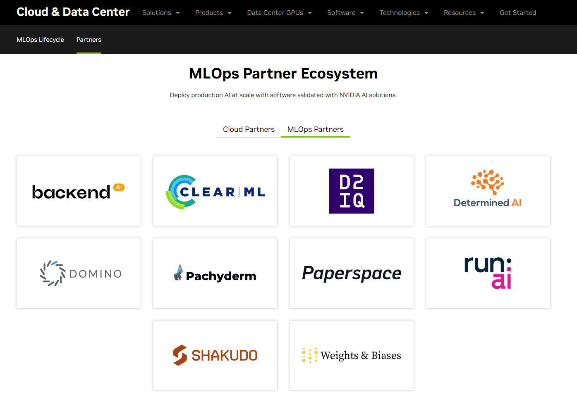Select the D2iQ logo tile

(352, 191)
